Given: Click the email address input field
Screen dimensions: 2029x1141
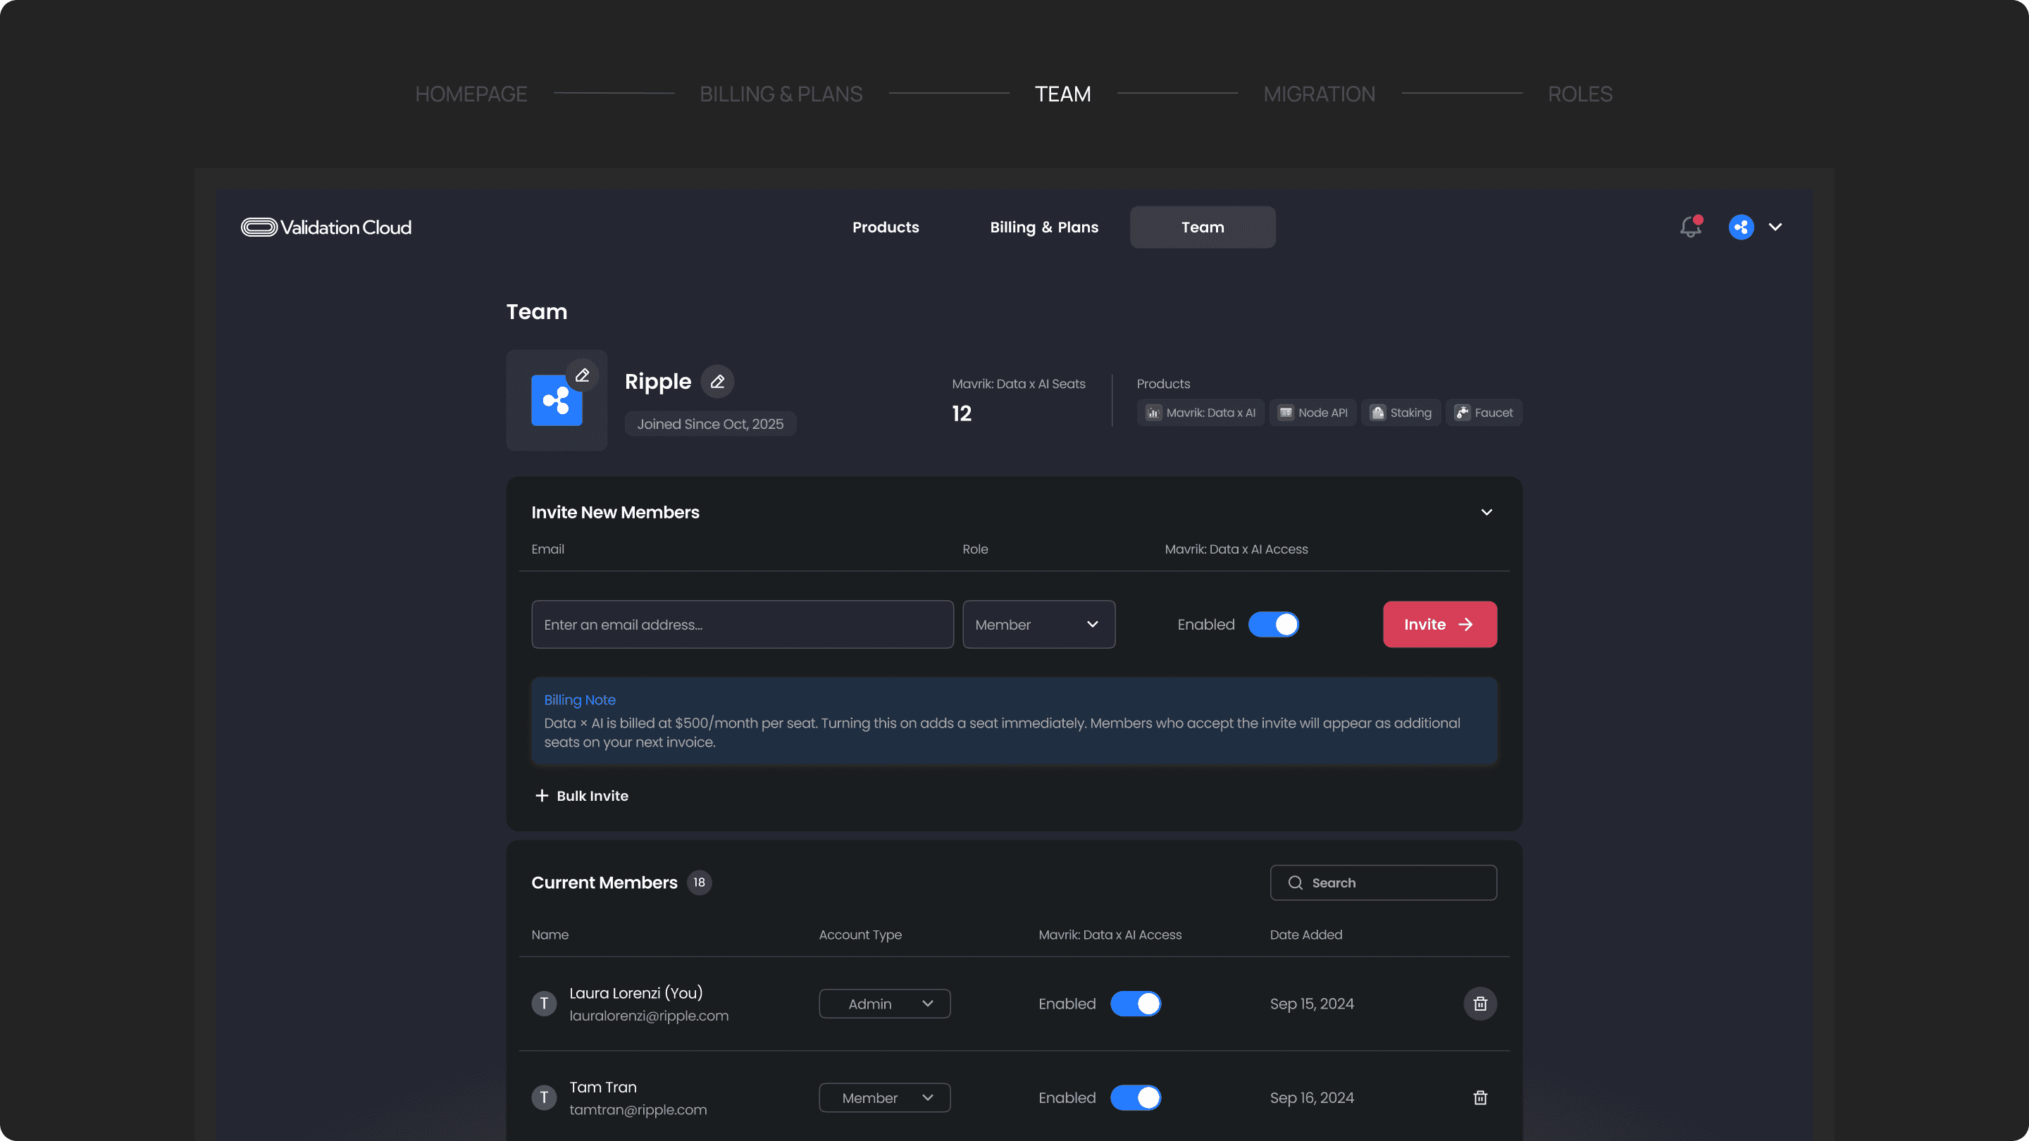Looking at the screenshot, I should pyautogui.click(x=742, y=625).
